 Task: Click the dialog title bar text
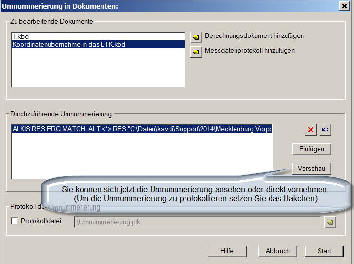click(x=60, y=6)
